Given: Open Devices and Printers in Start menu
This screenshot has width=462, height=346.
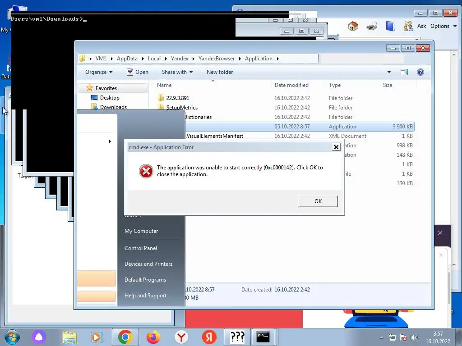Looking at the screenshot, I should click(x=148, y=264).
